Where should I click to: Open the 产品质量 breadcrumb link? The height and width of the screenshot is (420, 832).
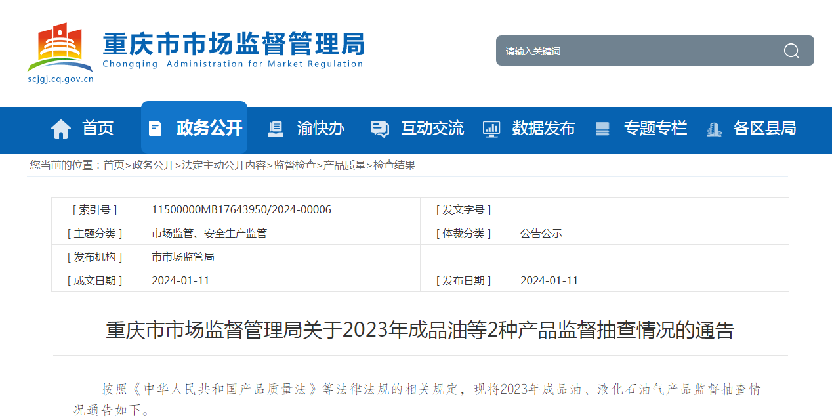click(x=344, y=165)
